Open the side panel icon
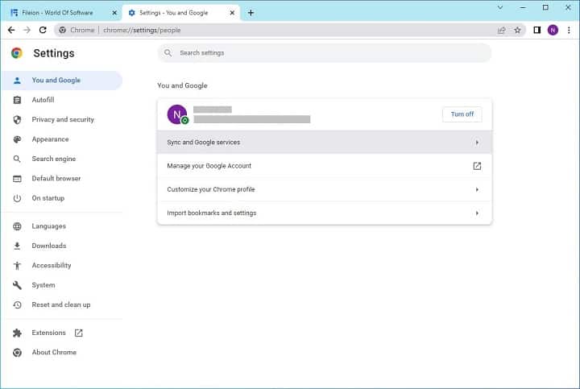Viewport: 580px width, 389px height. (x=537, y=30)
